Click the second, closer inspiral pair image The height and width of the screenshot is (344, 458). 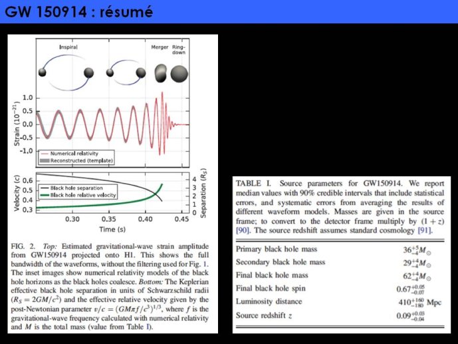126,73
